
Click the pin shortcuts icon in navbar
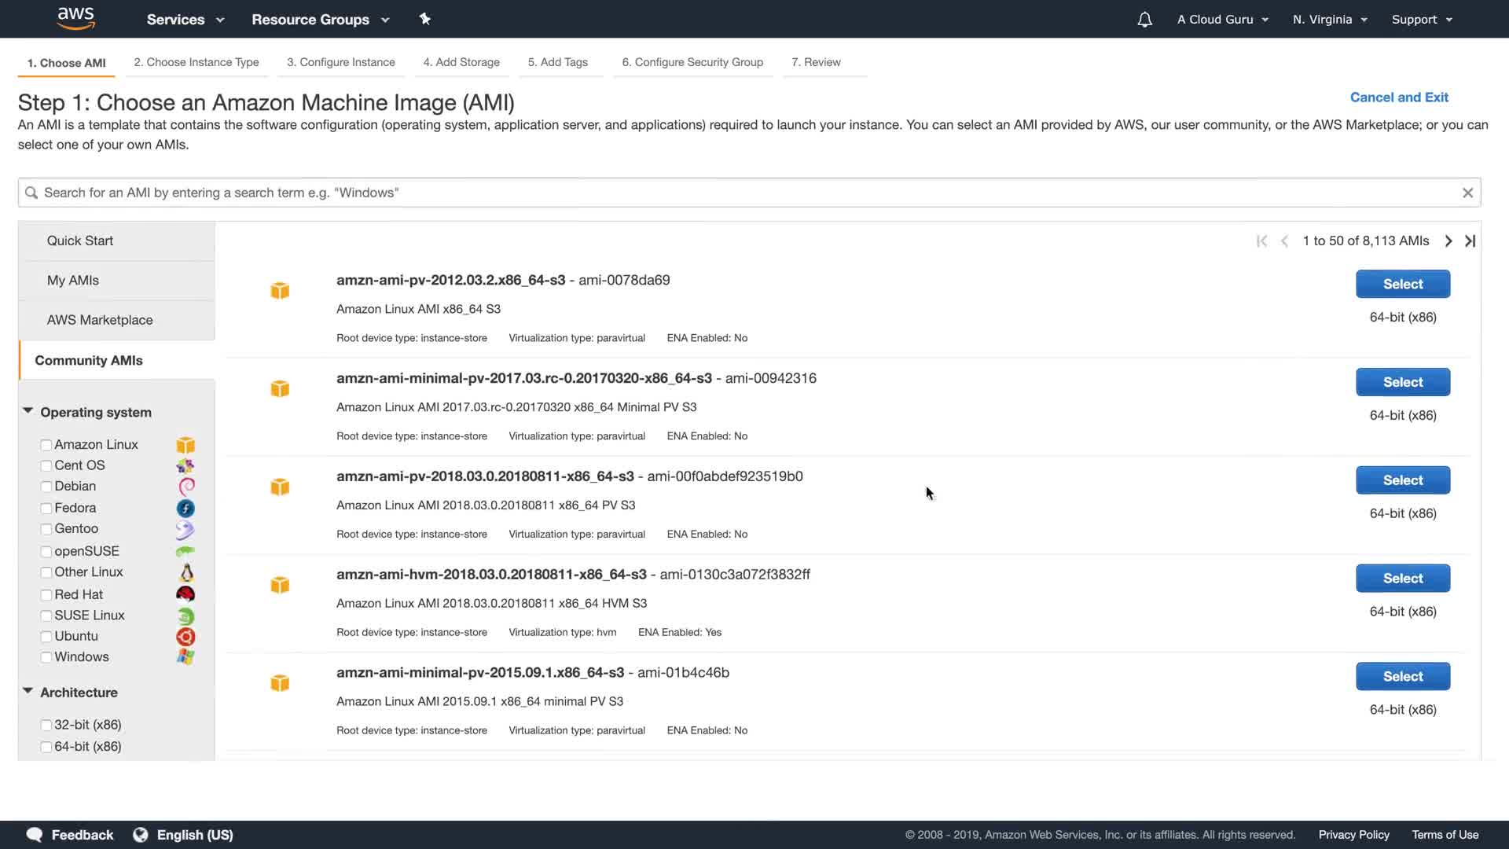[x=425, y=19]
